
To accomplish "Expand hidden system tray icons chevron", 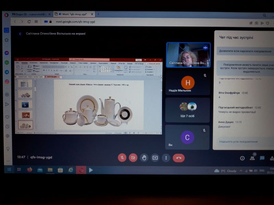I will (x=241, y=170).
